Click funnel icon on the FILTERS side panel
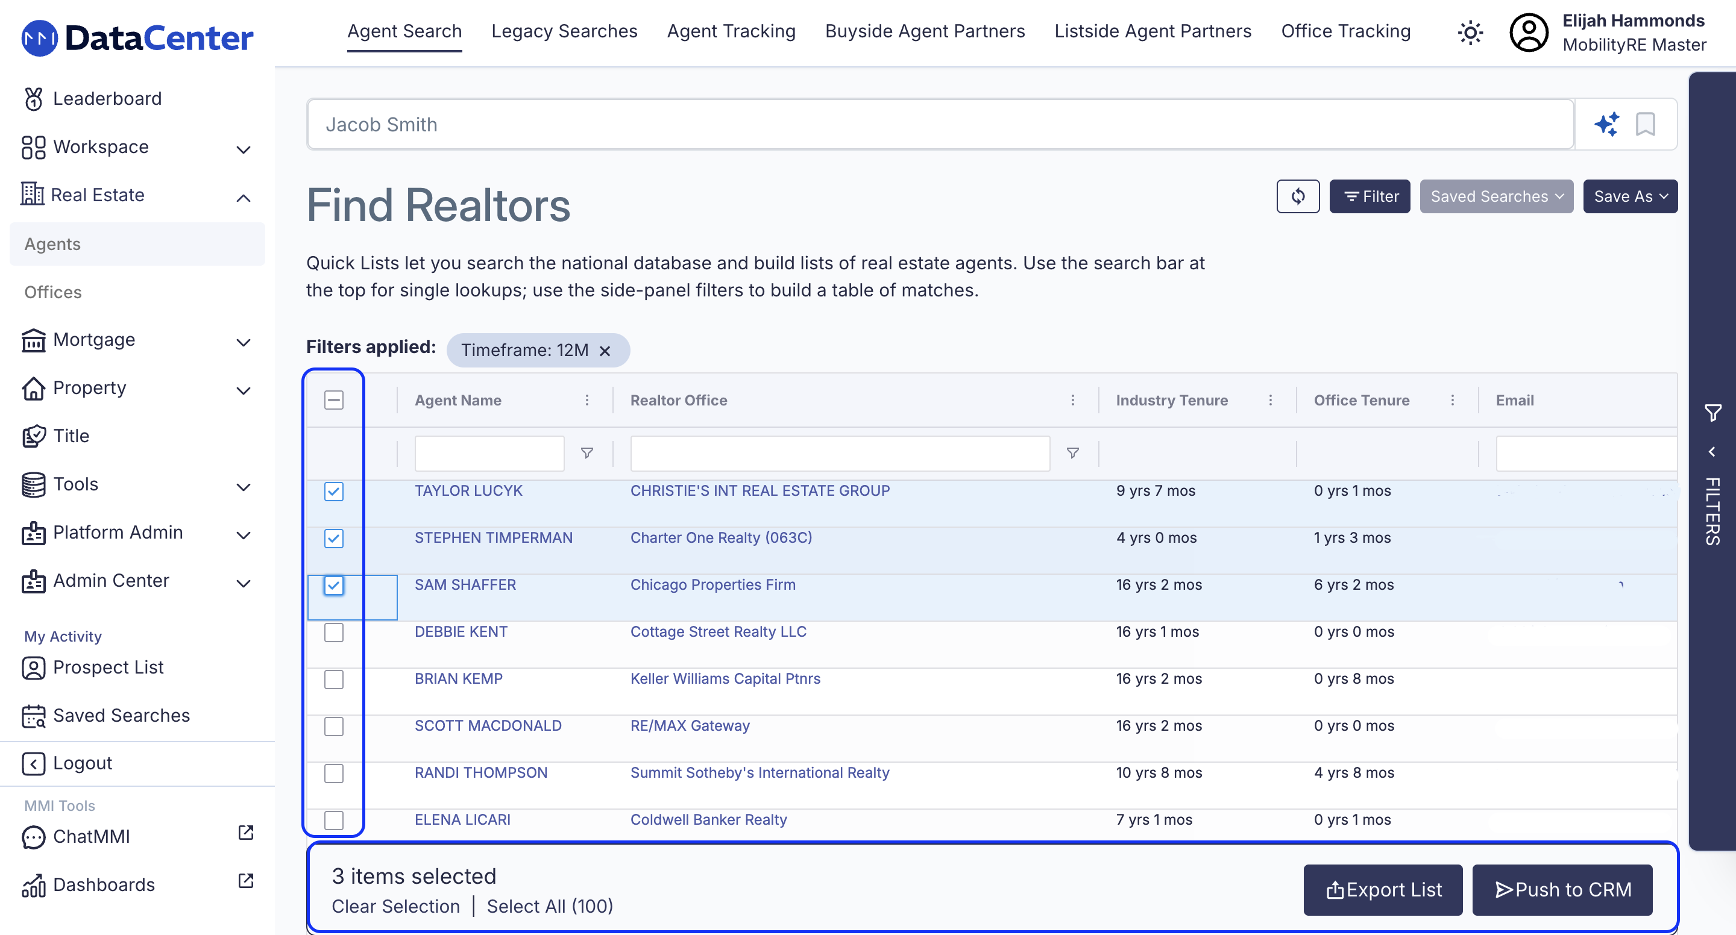This screenshot has height=935, width=1736. (x=1712, y=413)
